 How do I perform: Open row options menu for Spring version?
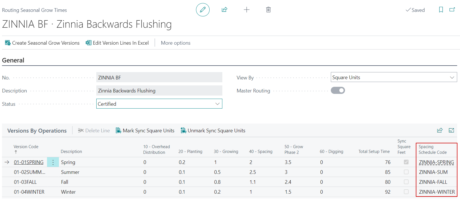[53, 162]
